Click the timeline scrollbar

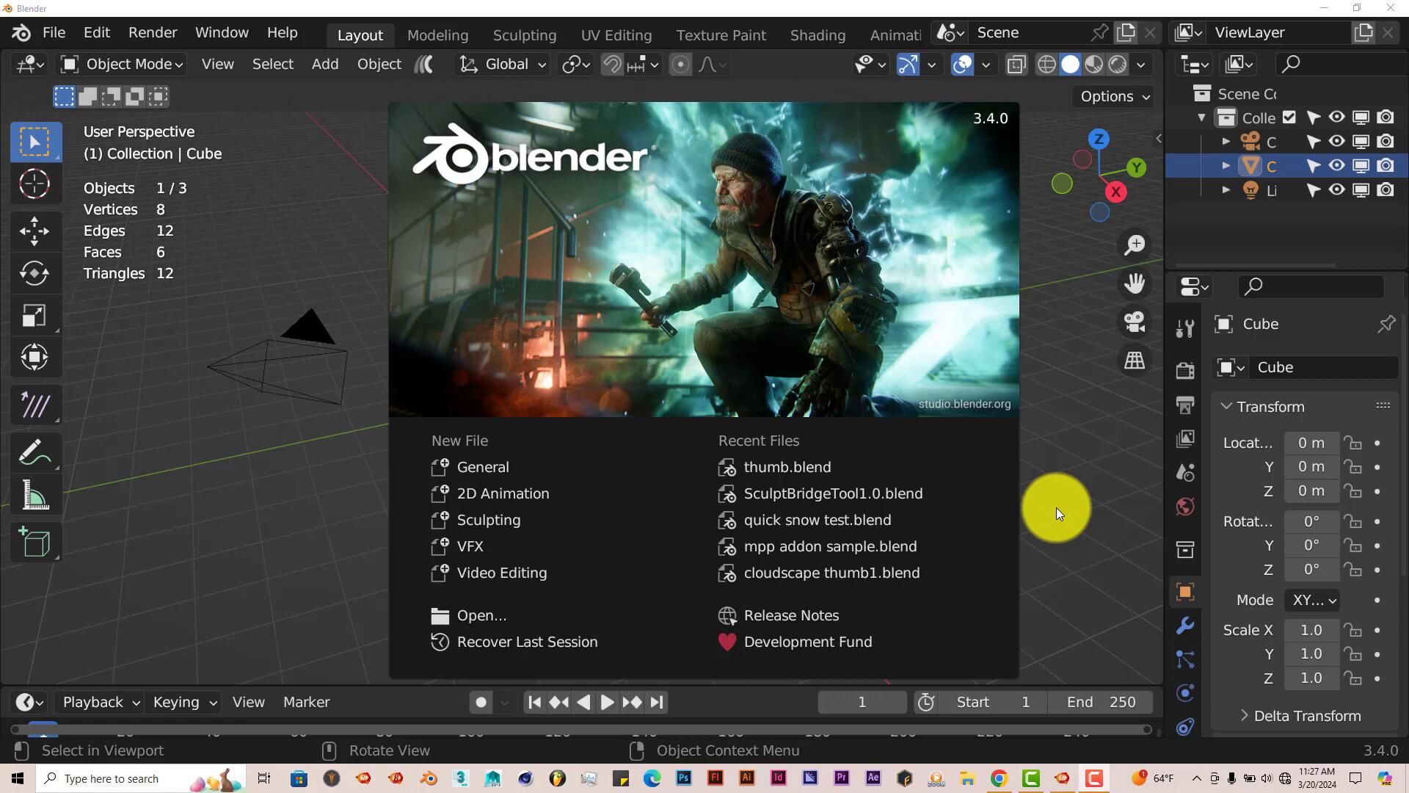coord(580,729)
